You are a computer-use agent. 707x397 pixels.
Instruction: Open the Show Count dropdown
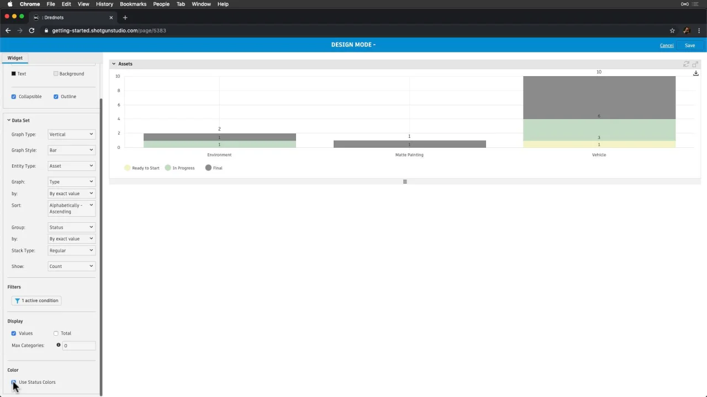tap(71, 266)
